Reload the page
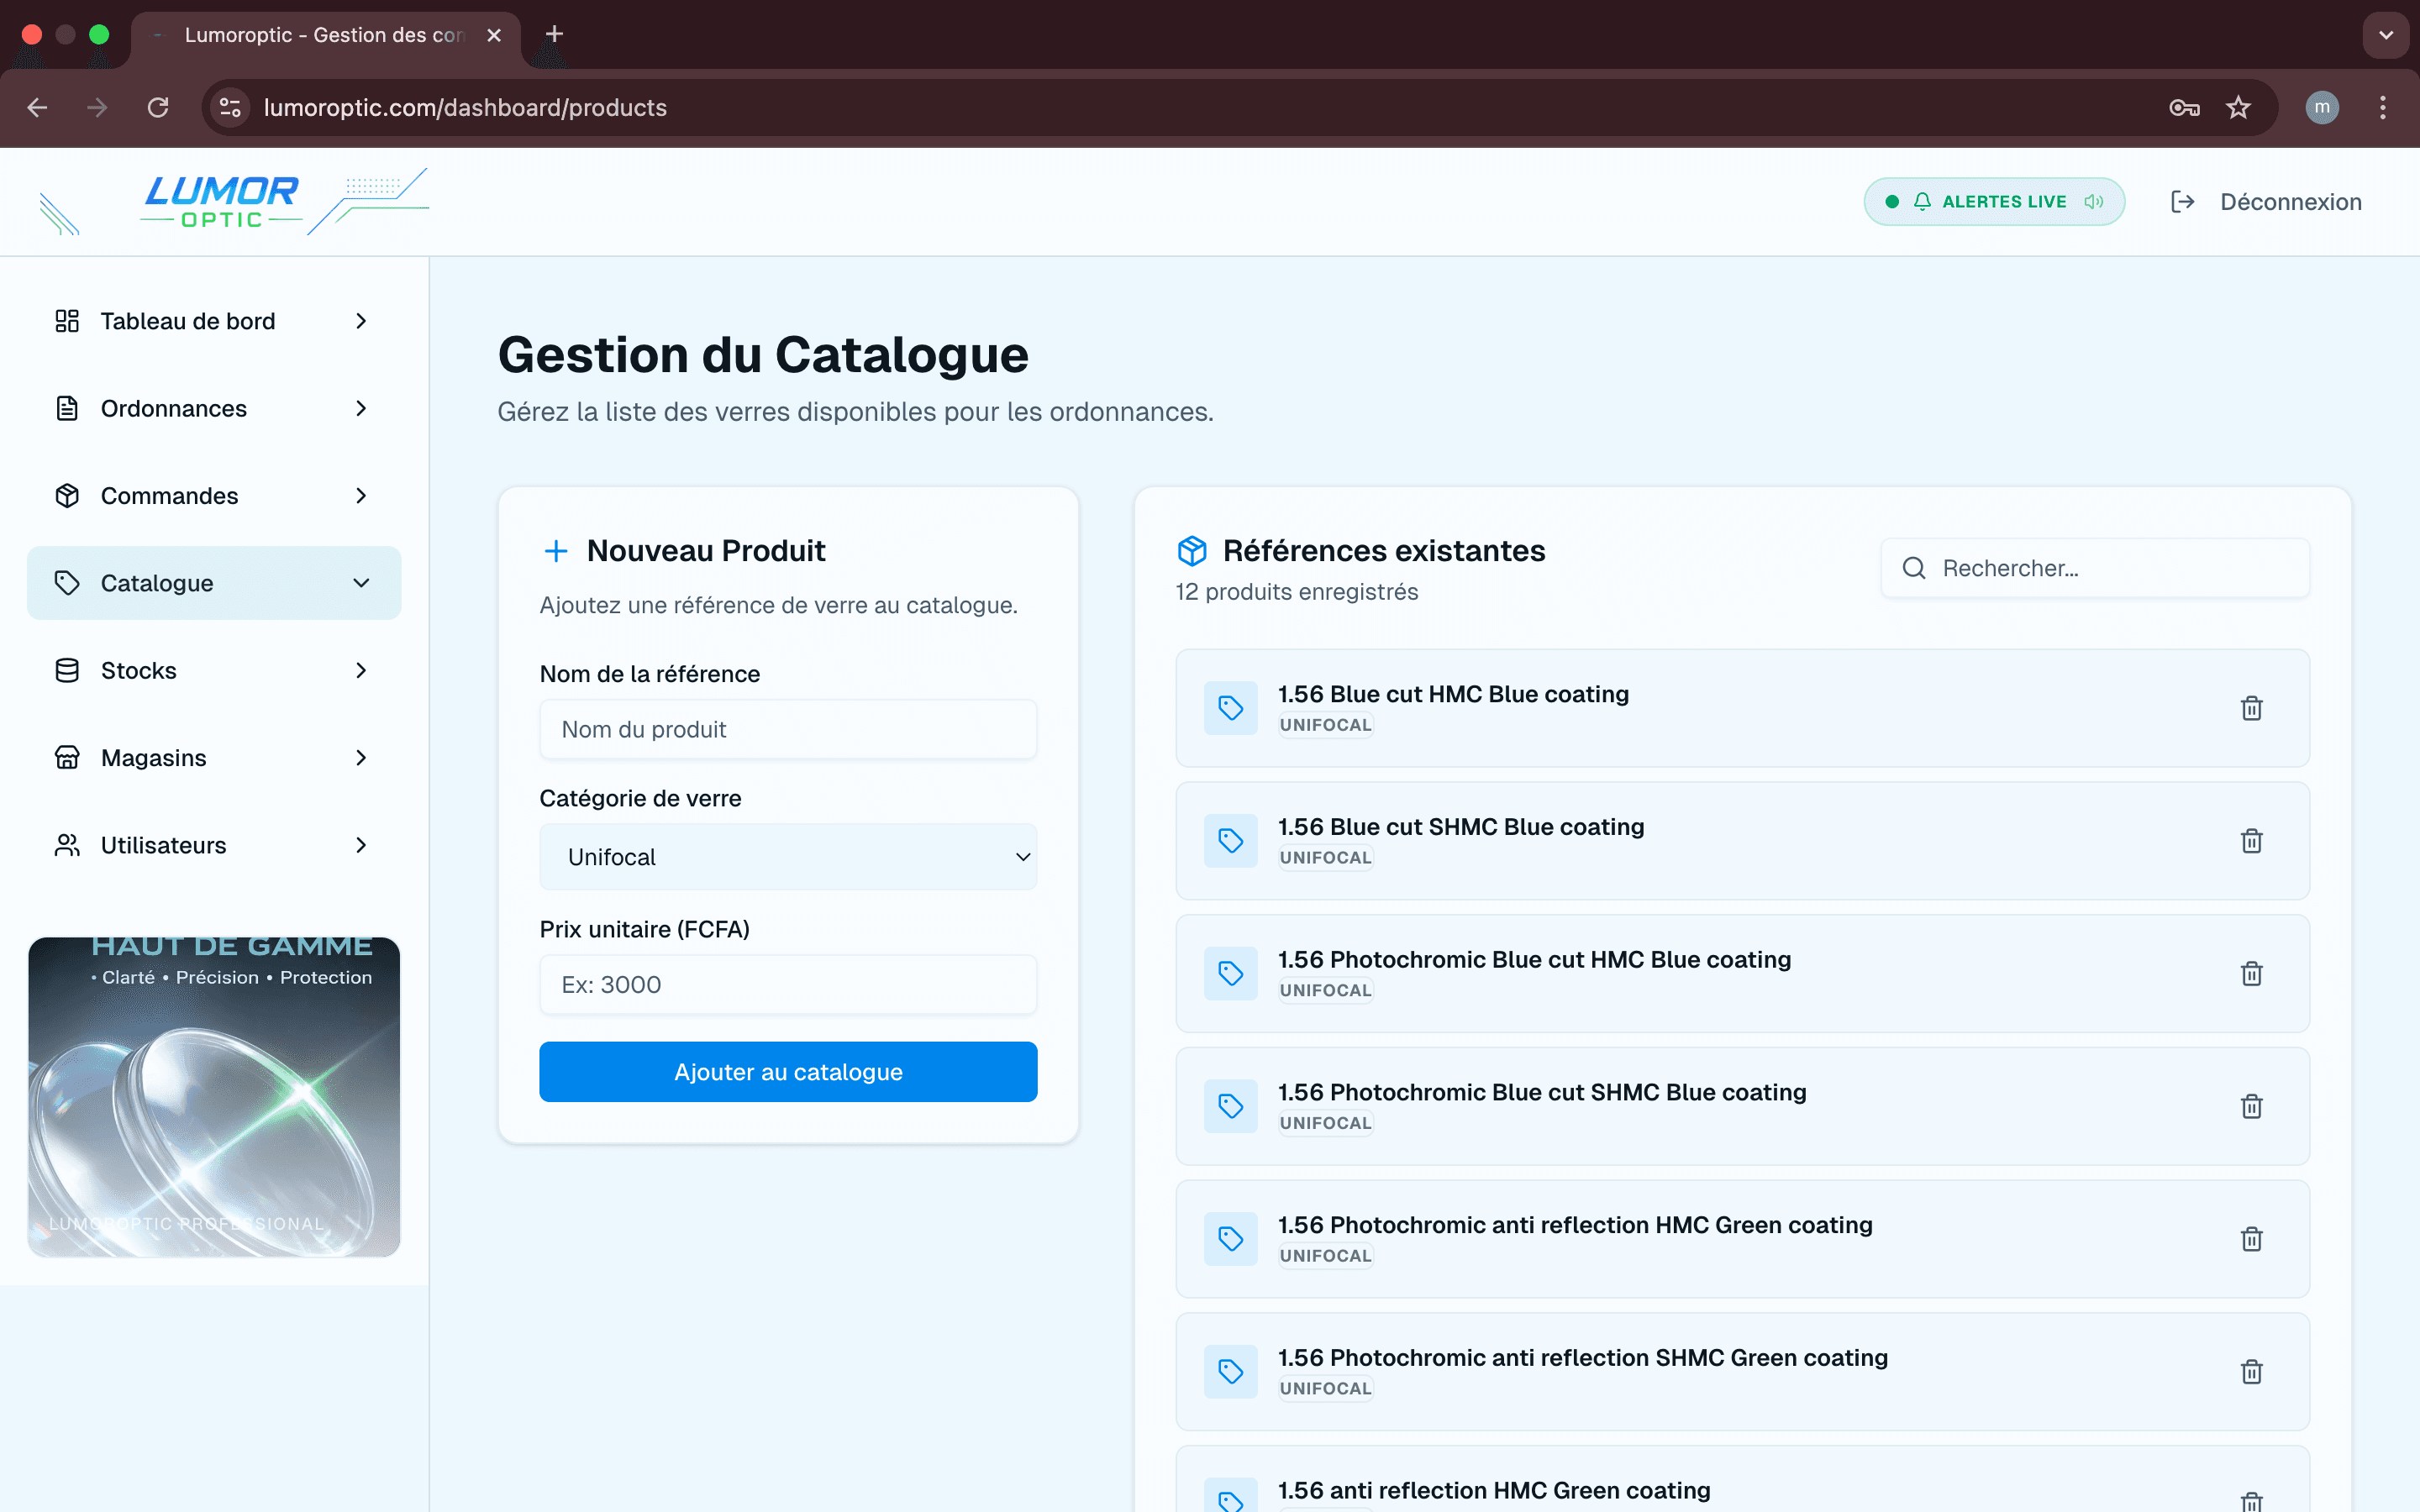Image resolution: width=2420 pixels, height=1512 pixels. pyautogui.click(x=158, y=107)
